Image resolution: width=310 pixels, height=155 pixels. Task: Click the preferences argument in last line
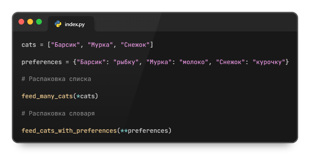(148, 131)
